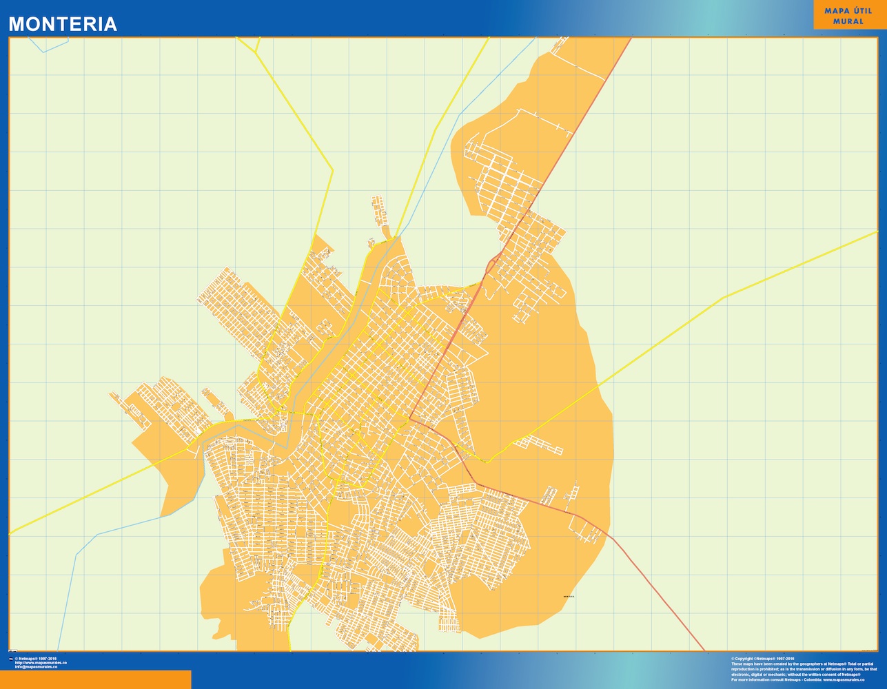The height and width of the screenshot is (689, 887).
Task: Click the small street cluster in the eastern orange area
Action: tap(538, 444)
